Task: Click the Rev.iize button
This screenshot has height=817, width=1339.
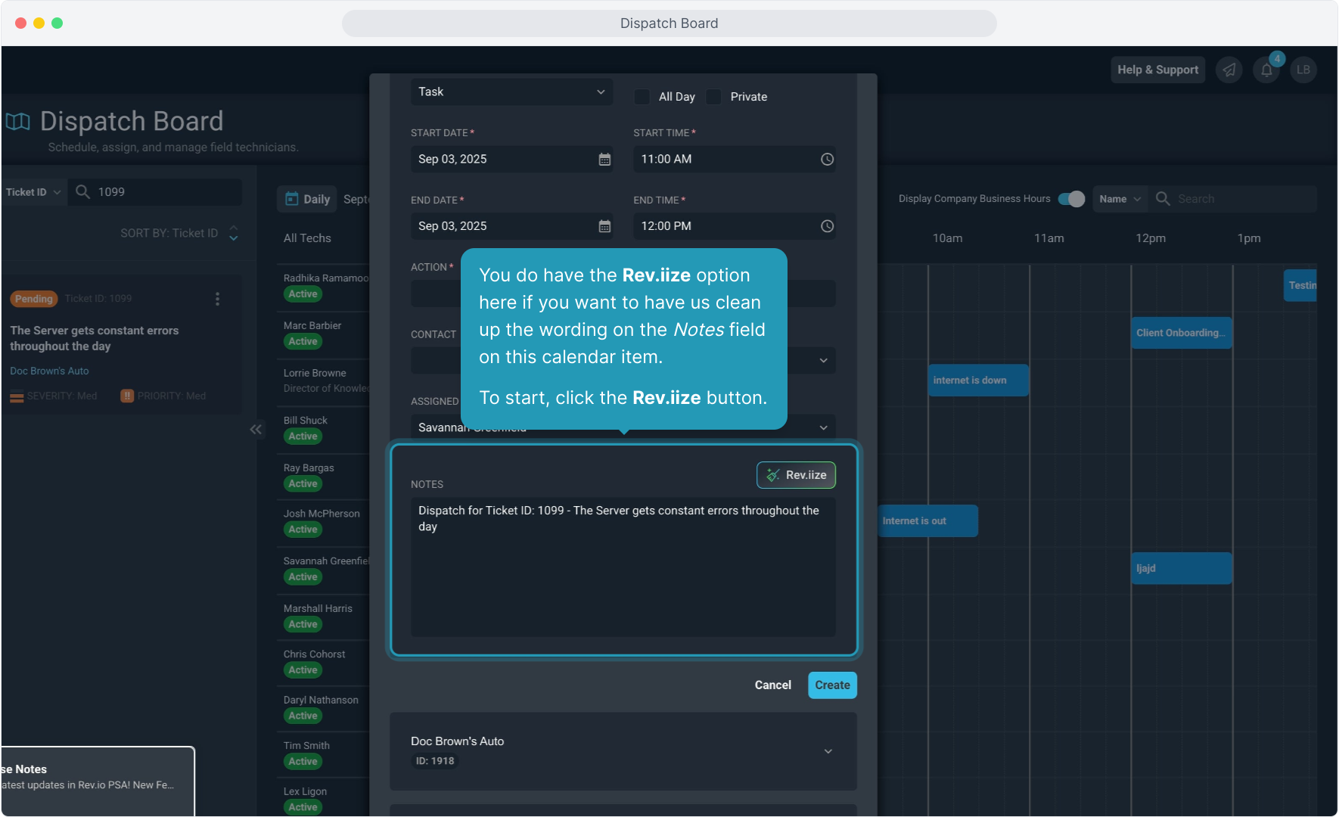Action: click(x=796, y=475)
